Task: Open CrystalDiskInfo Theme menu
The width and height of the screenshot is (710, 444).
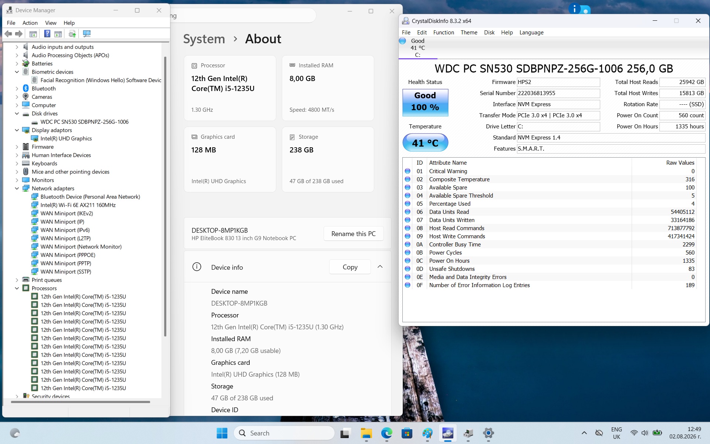Action: [x=469, y=32]
